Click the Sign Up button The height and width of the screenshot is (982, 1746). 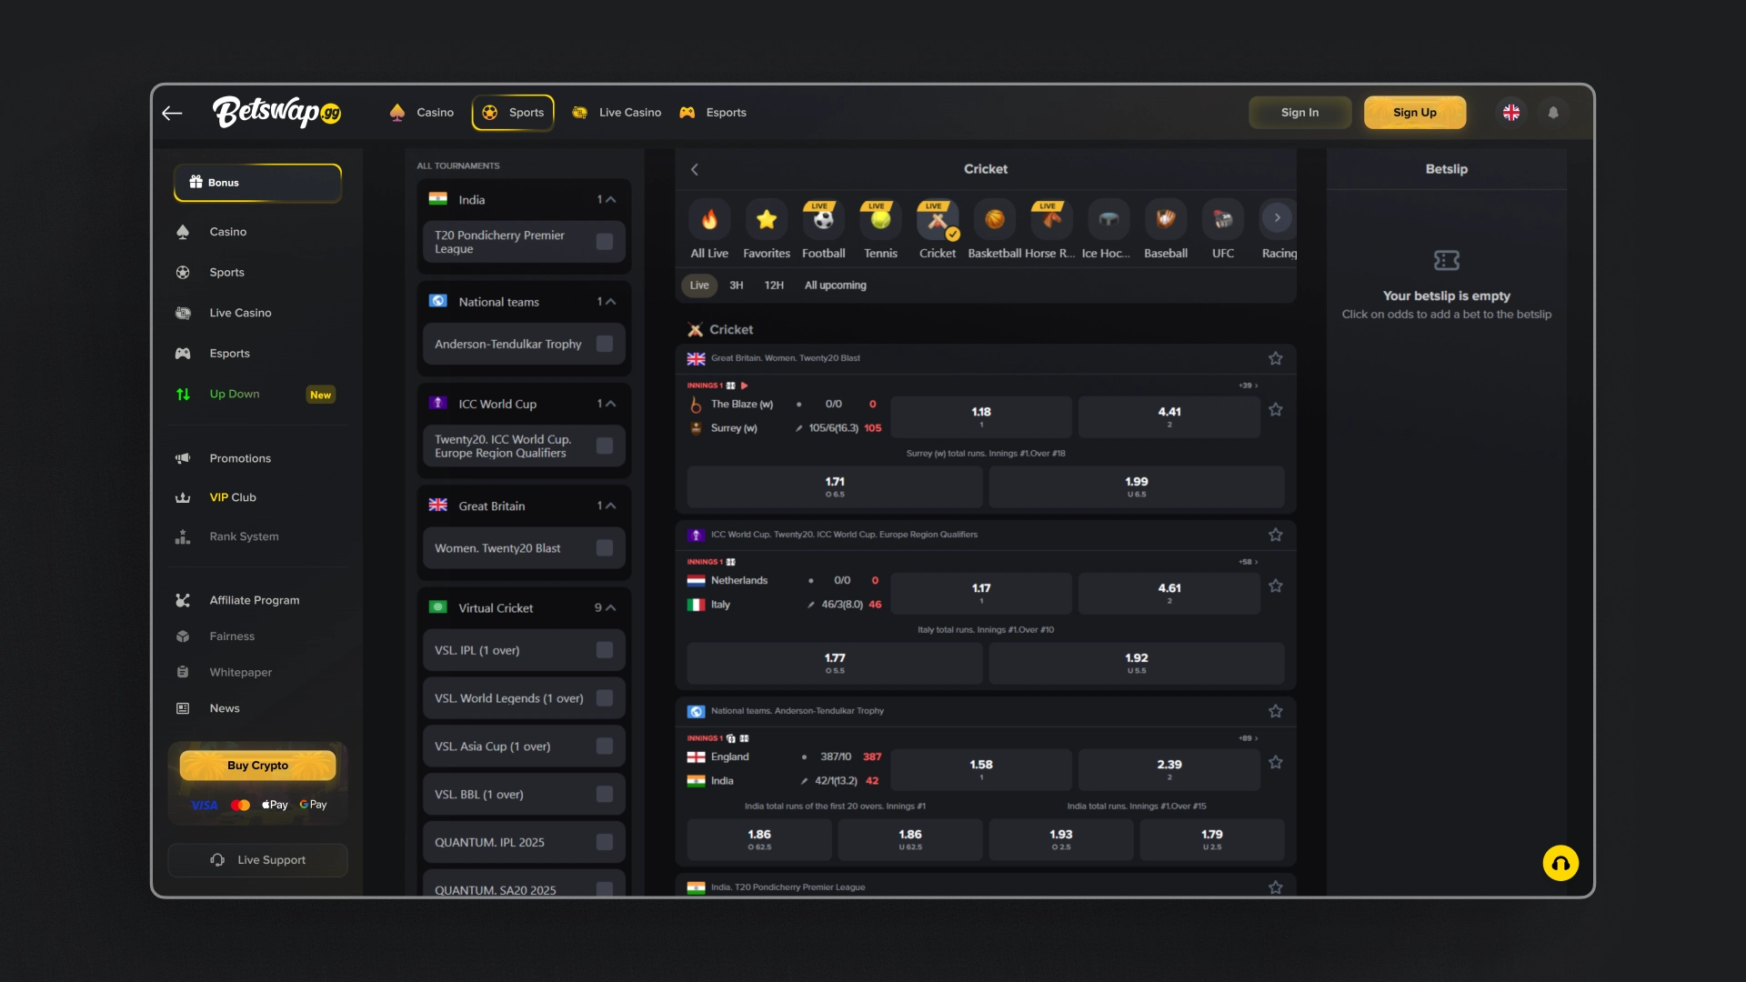tap(1415, 113)
